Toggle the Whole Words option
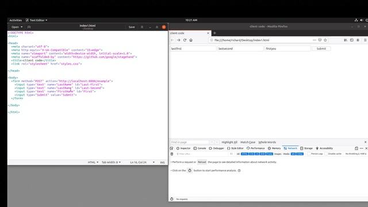Screen dimensions: 368x207 [x=267, y=142]
